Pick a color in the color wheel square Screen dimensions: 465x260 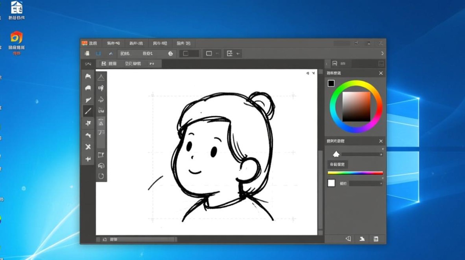pyautogui.click(x=356, y=106)
